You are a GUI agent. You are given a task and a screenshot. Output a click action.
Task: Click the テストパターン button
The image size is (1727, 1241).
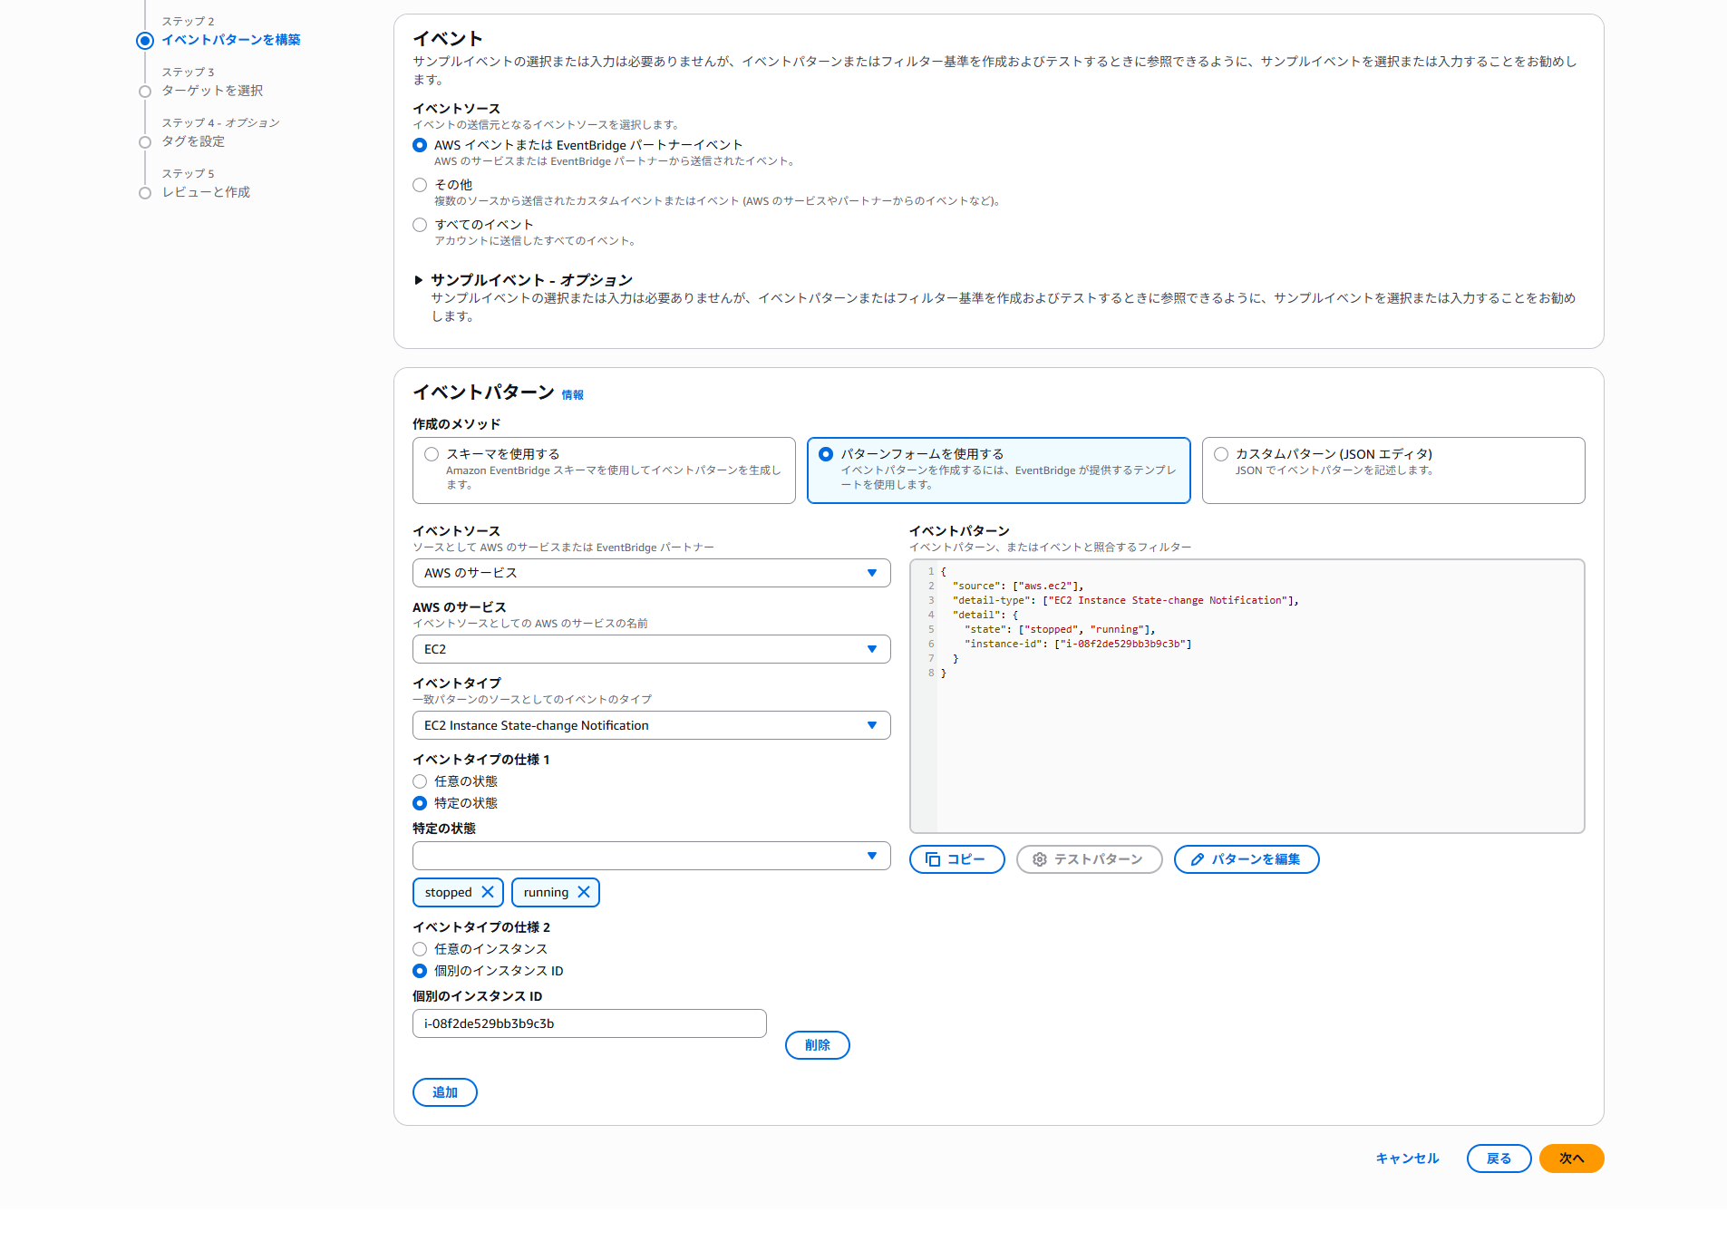1089,859
